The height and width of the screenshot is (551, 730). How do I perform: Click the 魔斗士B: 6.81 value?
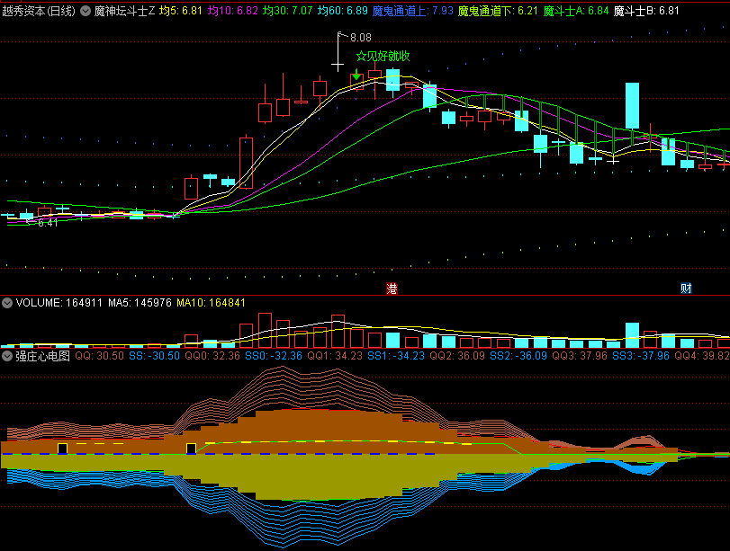coord(646,11)
